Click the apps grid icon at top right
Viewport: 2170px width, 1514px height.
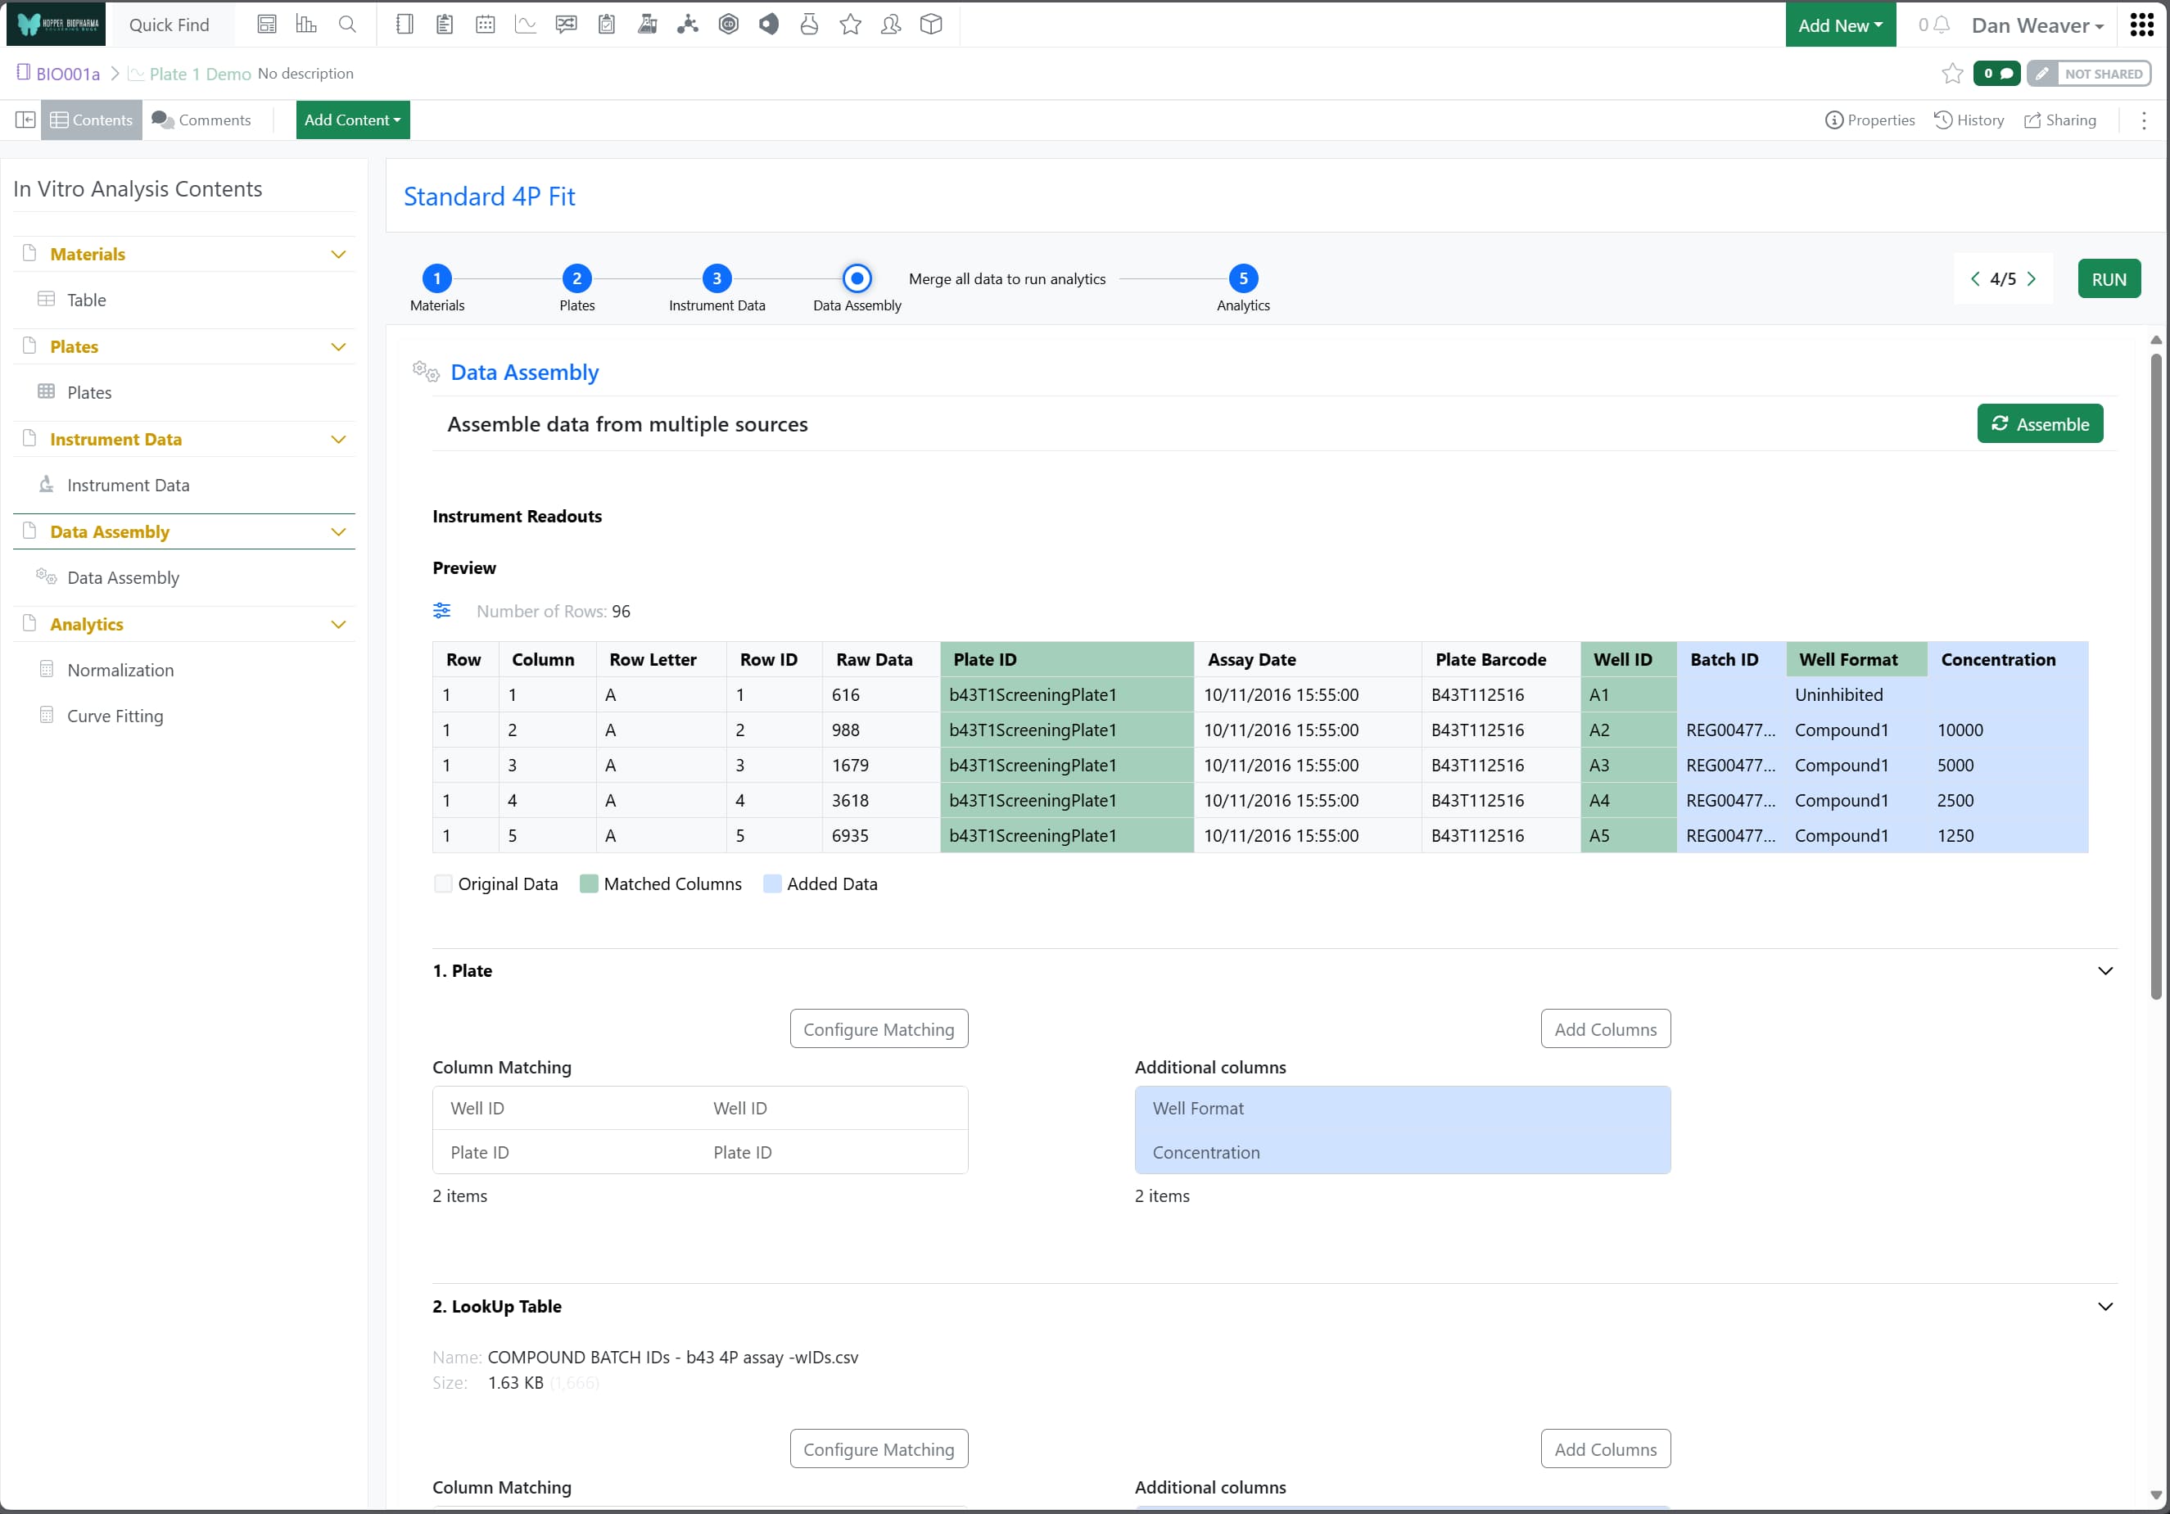click(2141, 25)
